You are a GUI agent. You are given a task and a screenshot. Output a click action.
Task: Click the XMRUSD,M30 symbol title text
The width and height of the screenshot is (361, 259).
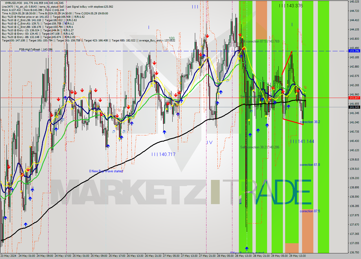13,3
